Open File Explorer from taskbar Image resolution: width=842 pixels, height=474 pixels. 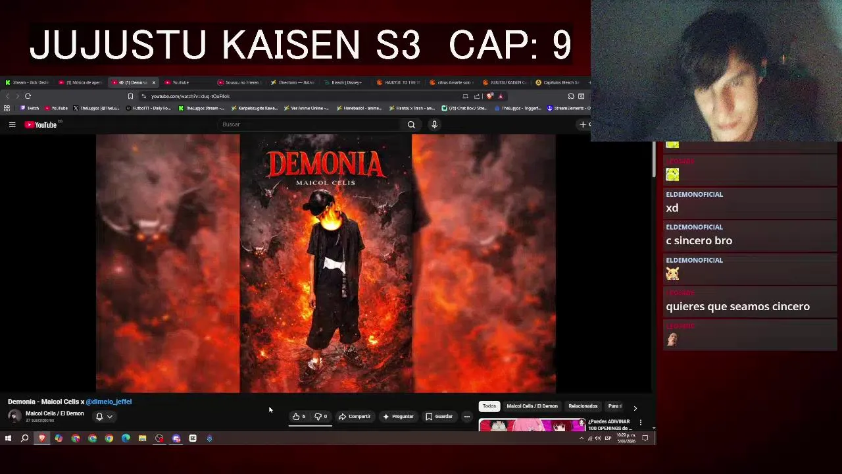pos(142,438)
